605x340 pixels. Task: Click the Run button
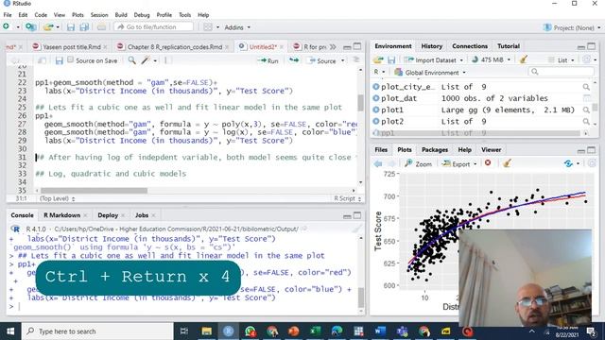click(x=268, y=60)
